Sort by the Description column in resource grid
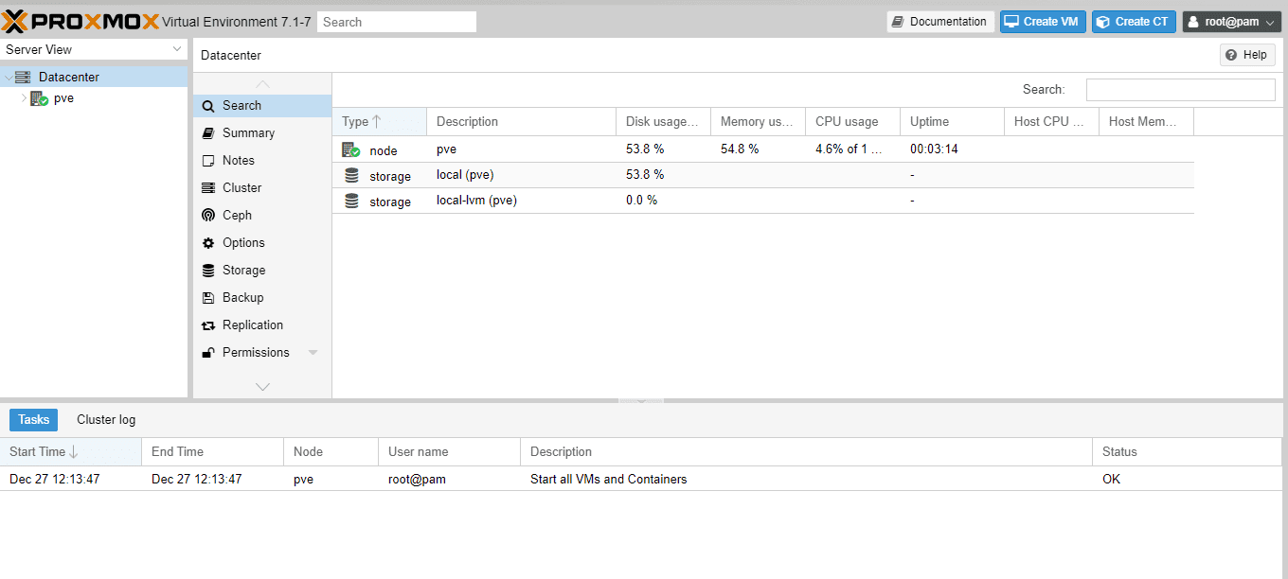This screenshot has width=1288, height=579. [x=521, y=122]
